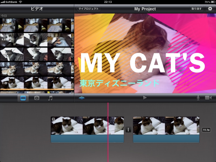Tap the title T badge on first clip
Screen dimensions: 216x162
pyautogui.click(x=53, y=119)
